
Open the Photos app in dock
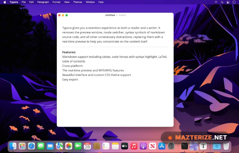pyautogui.click(x=69, y=146)
